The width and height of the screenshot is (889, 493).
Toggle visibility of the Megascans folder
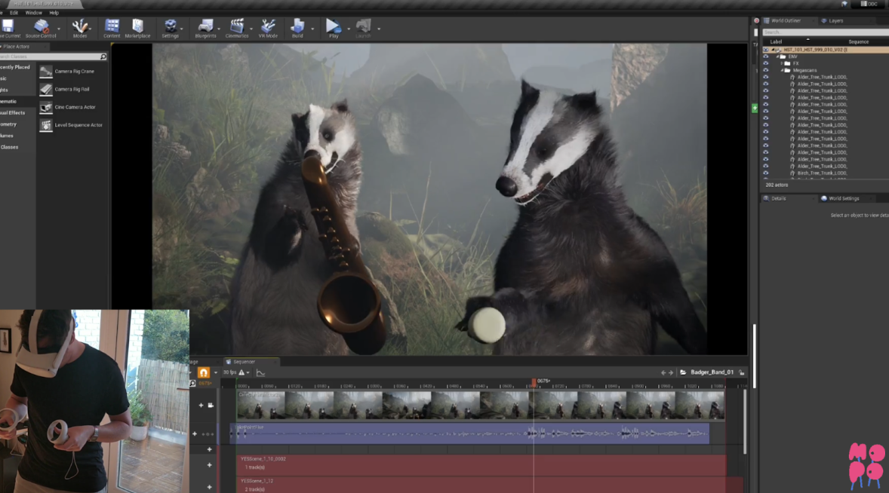[x=765, y=70]
